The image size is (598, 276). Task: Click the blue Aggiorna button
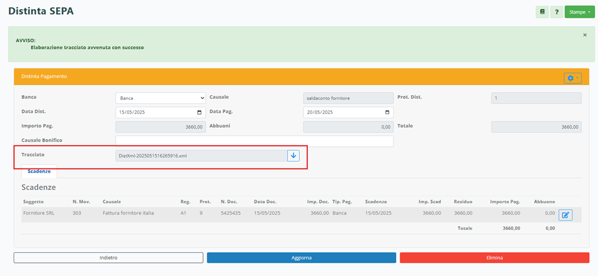tap(301, 258)
